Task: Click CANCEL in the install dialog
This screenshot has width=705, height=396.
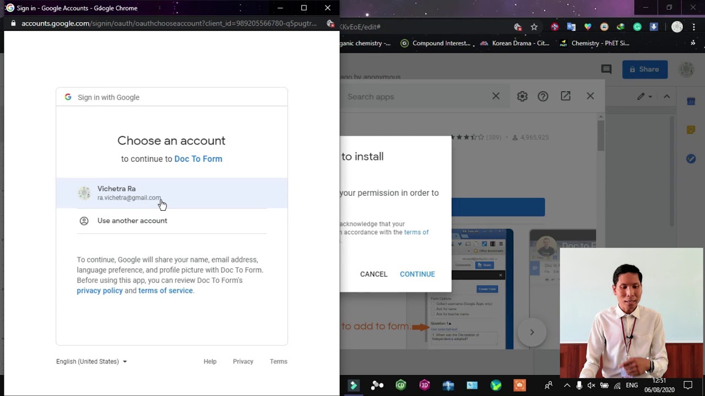Action: [373, 274]
